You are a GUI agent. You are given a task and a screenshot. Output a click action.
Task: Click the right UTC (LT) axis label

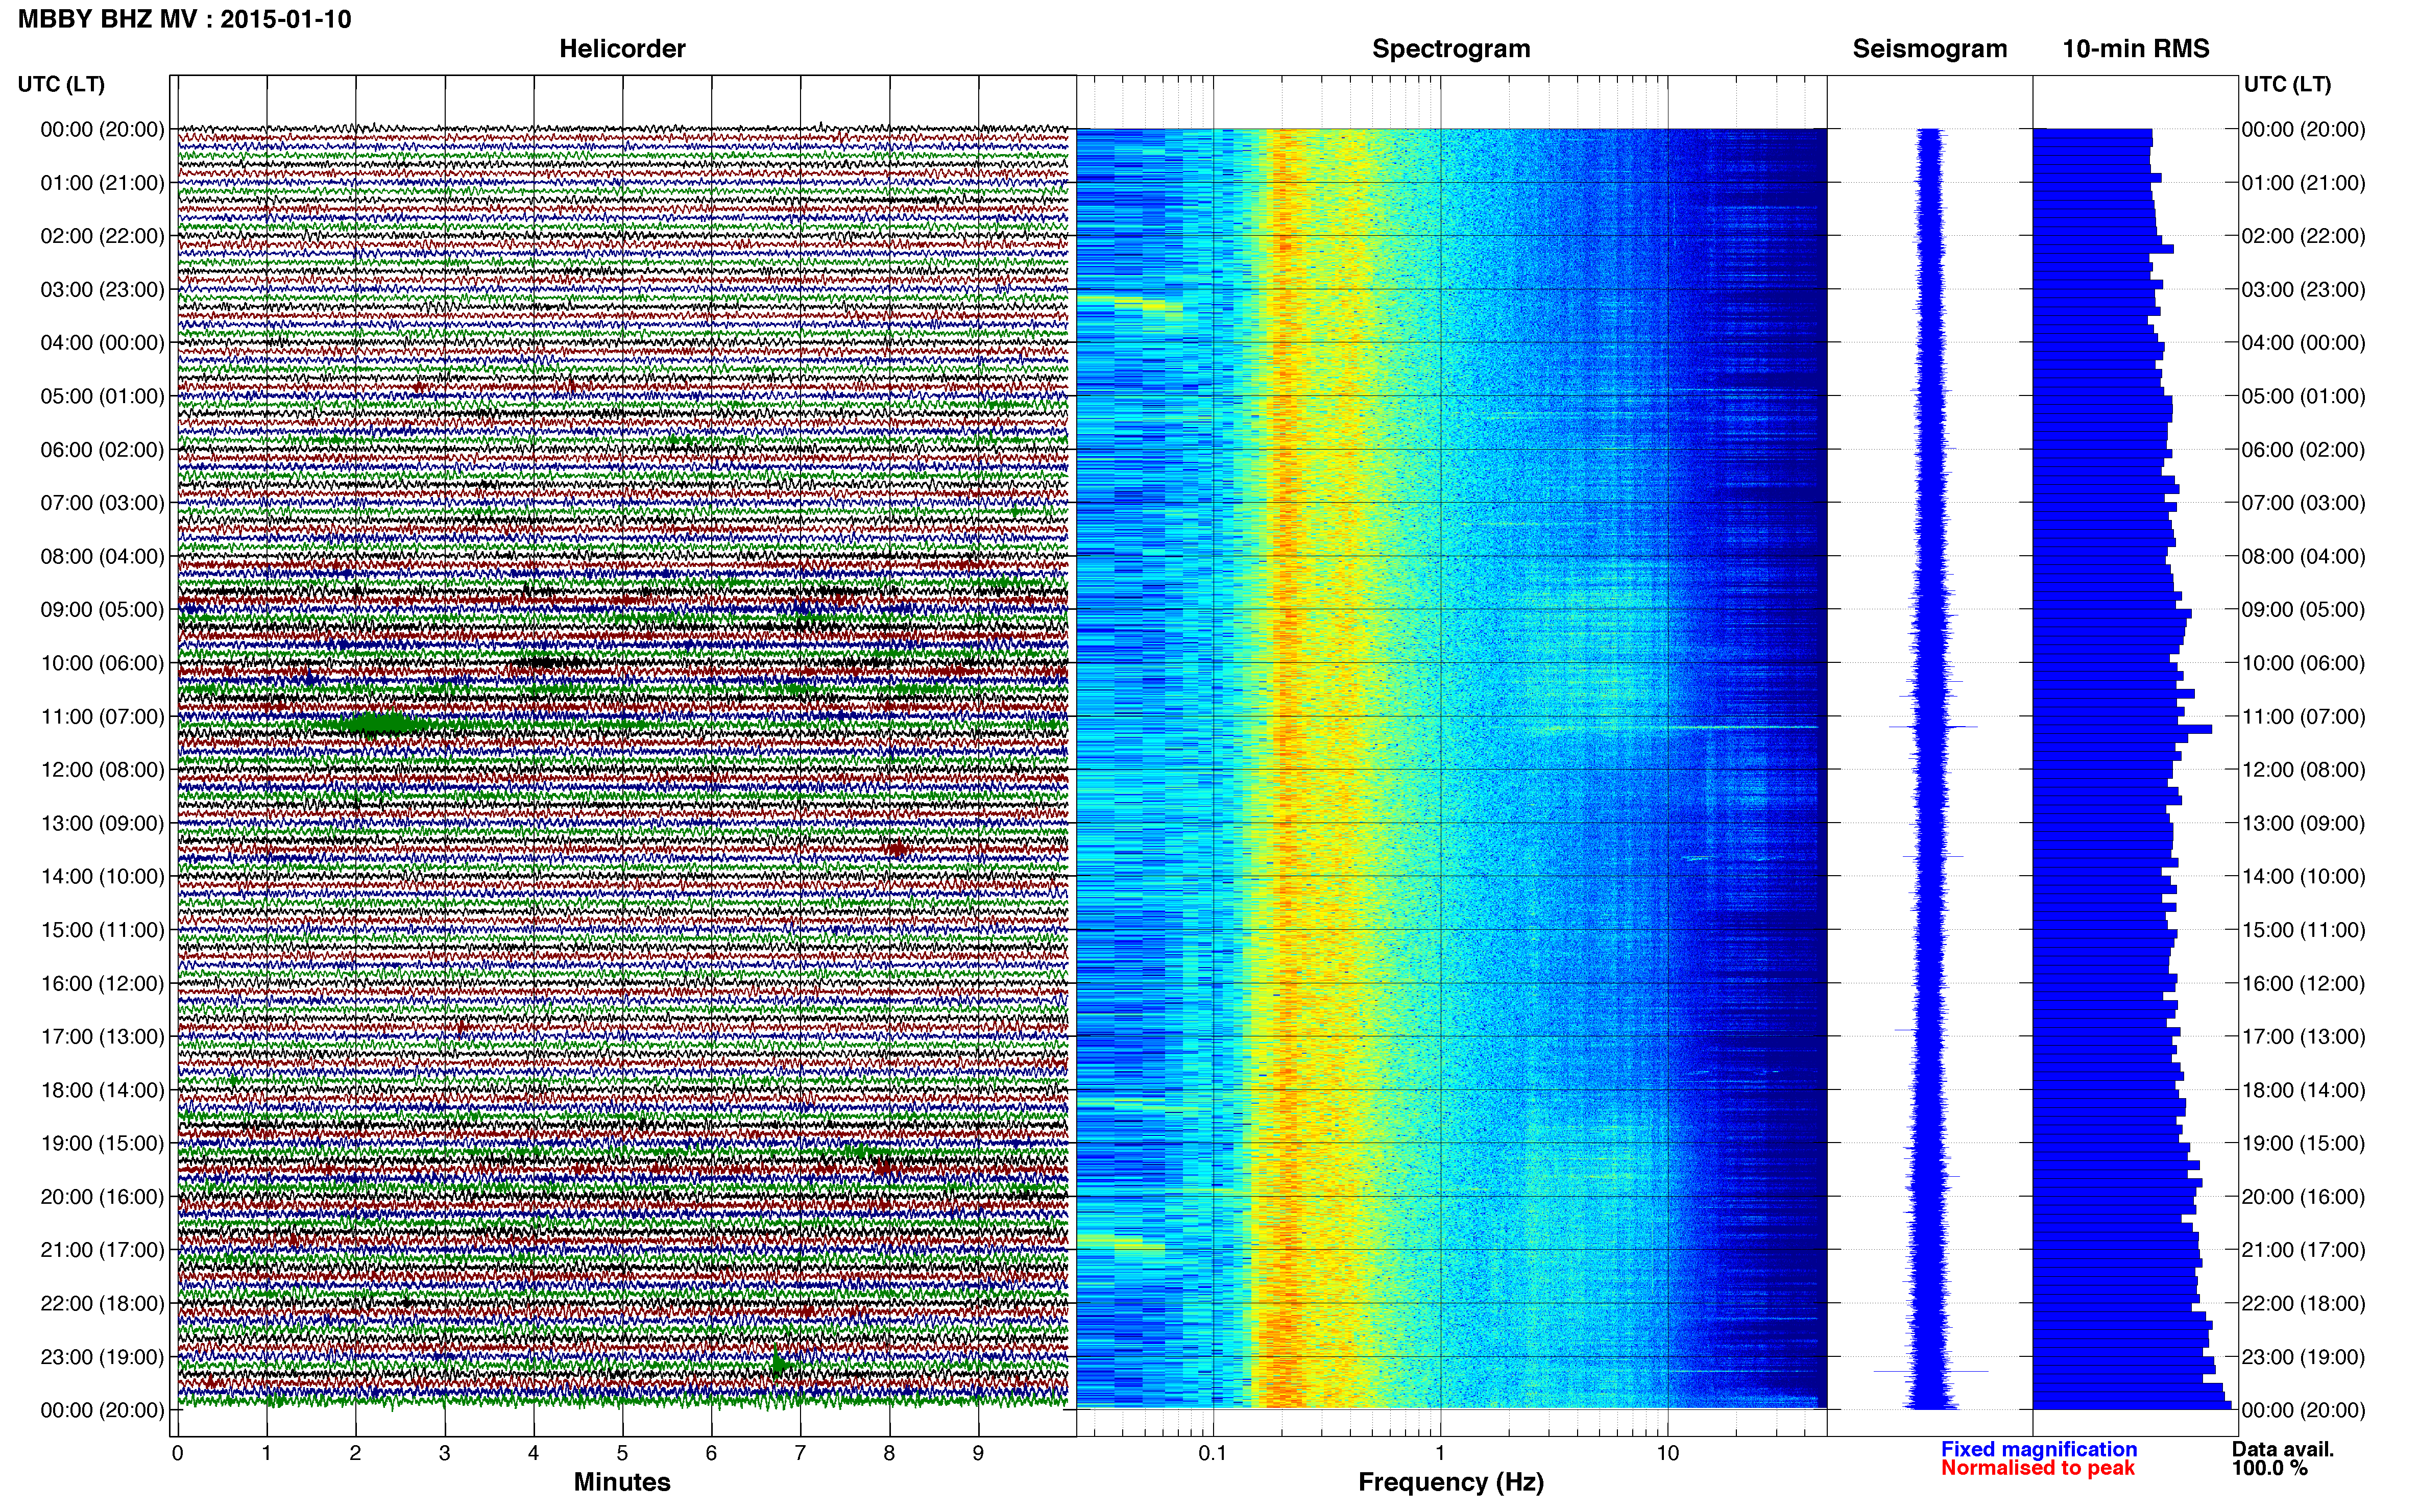tap(2287, 84)
